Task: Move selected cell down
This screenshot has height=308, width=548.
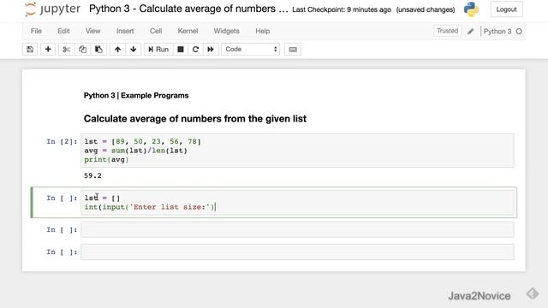Action: [134, 50]
